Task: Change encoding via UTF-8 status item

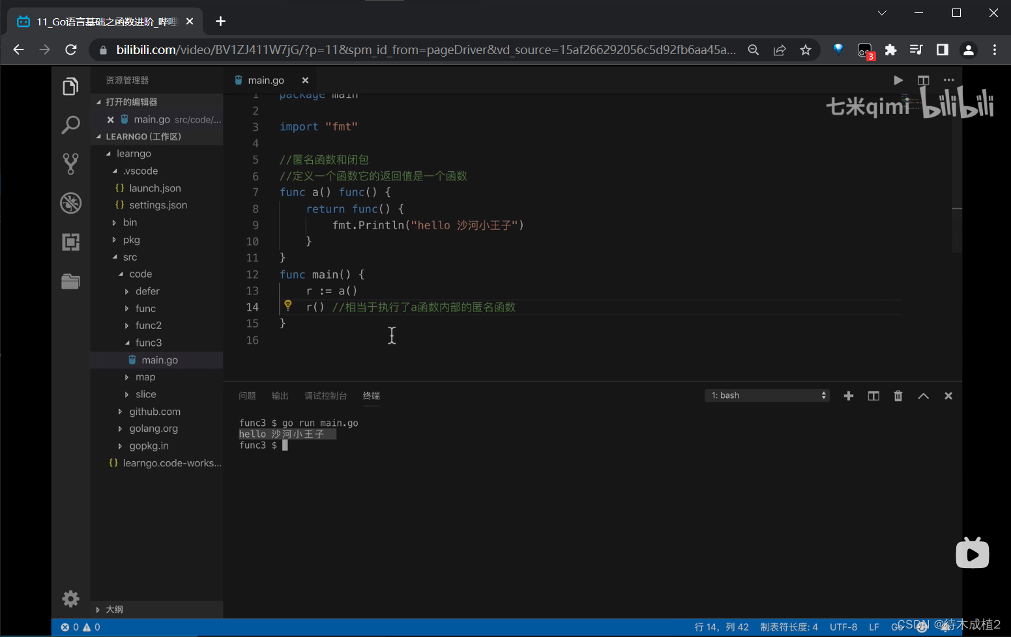Action: tap(843, 627)
